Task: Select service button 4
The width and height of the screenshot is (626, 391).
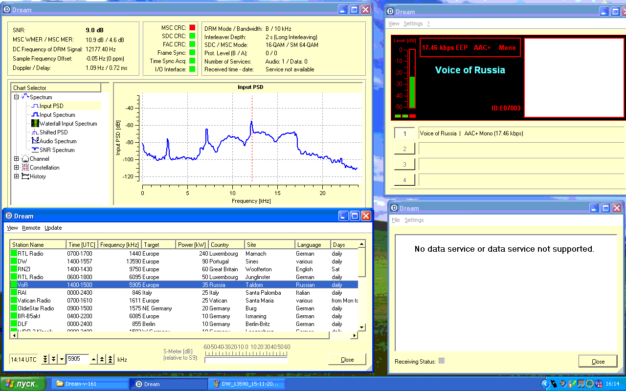Action: pos(404,180)
